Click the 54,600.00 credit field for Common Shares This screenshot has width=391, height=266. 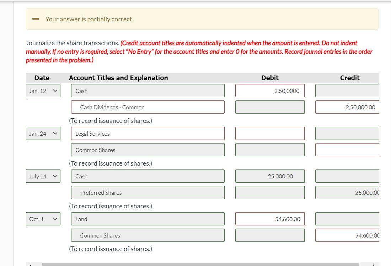[347, 235]
